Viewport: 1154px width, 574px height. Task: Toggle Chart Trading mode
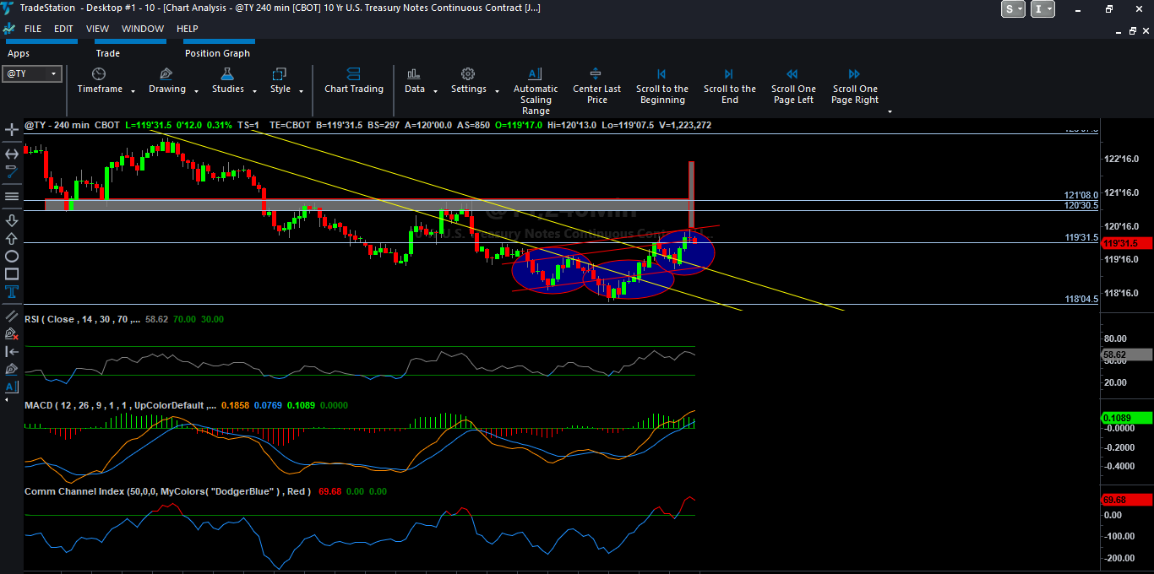tap(353, 74)
